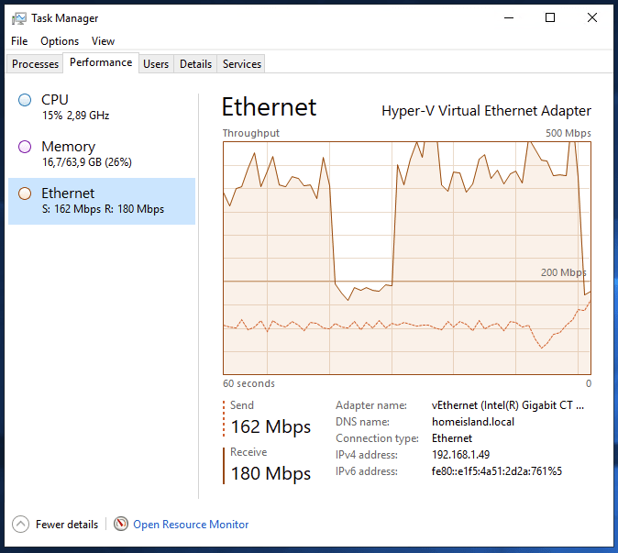The height and width of the screenshot is (553, 618).
Task: Click Fewer details text button
Action: [x=67, y=525]
